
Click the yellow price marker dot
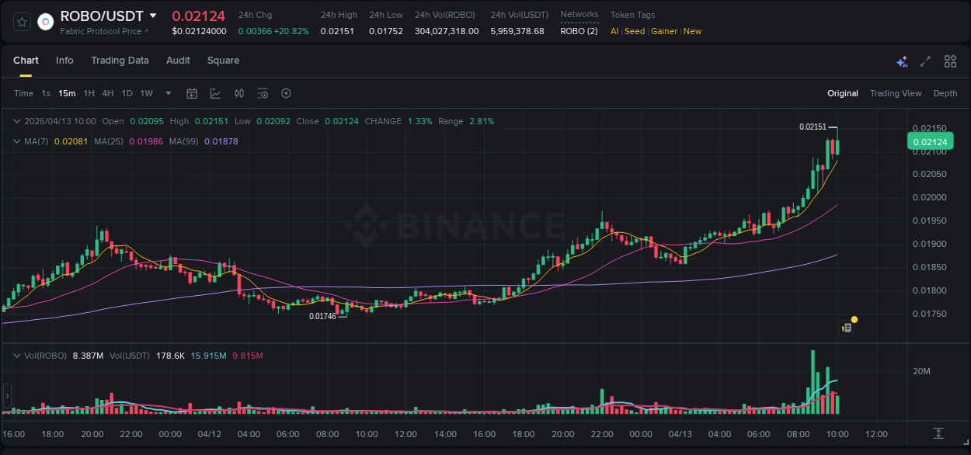tap(854, 319)
